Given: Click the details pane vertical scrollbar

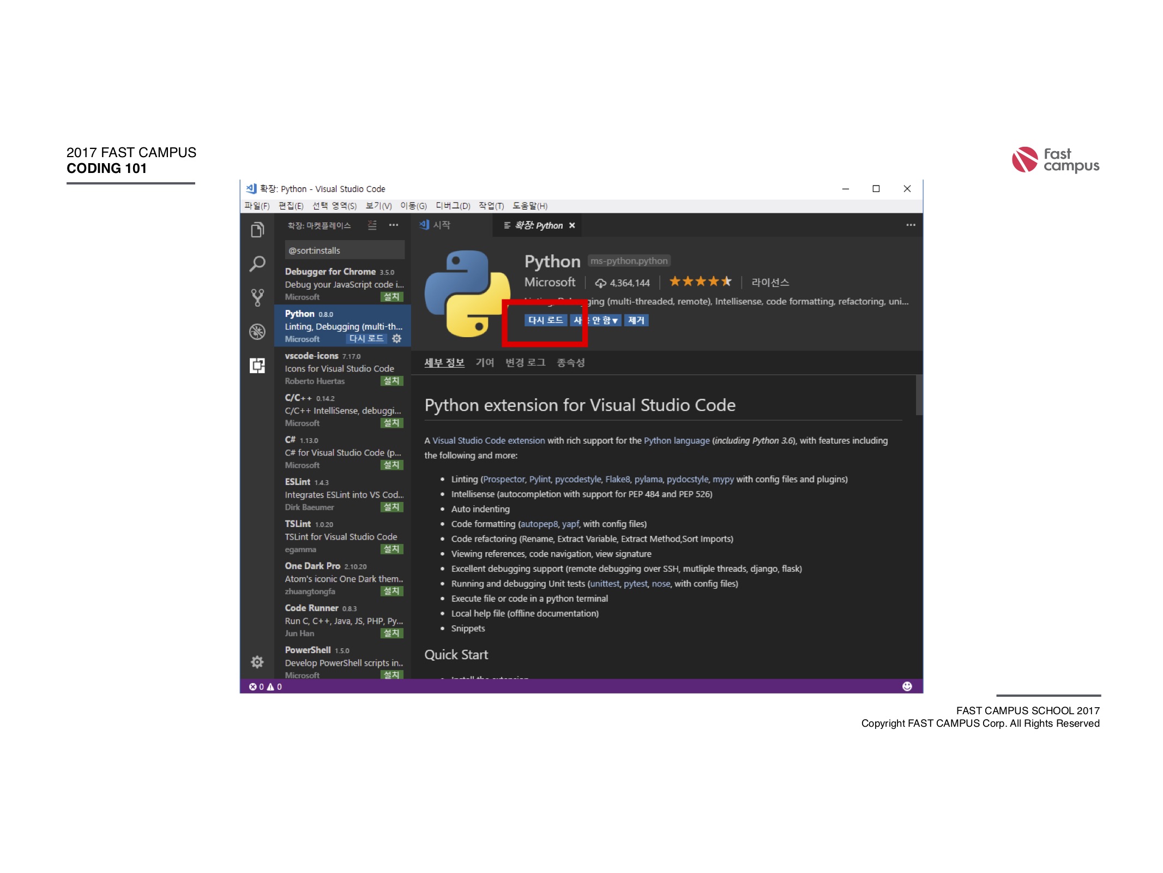Looking at the screenshot, I should click(x=919, y=396).
